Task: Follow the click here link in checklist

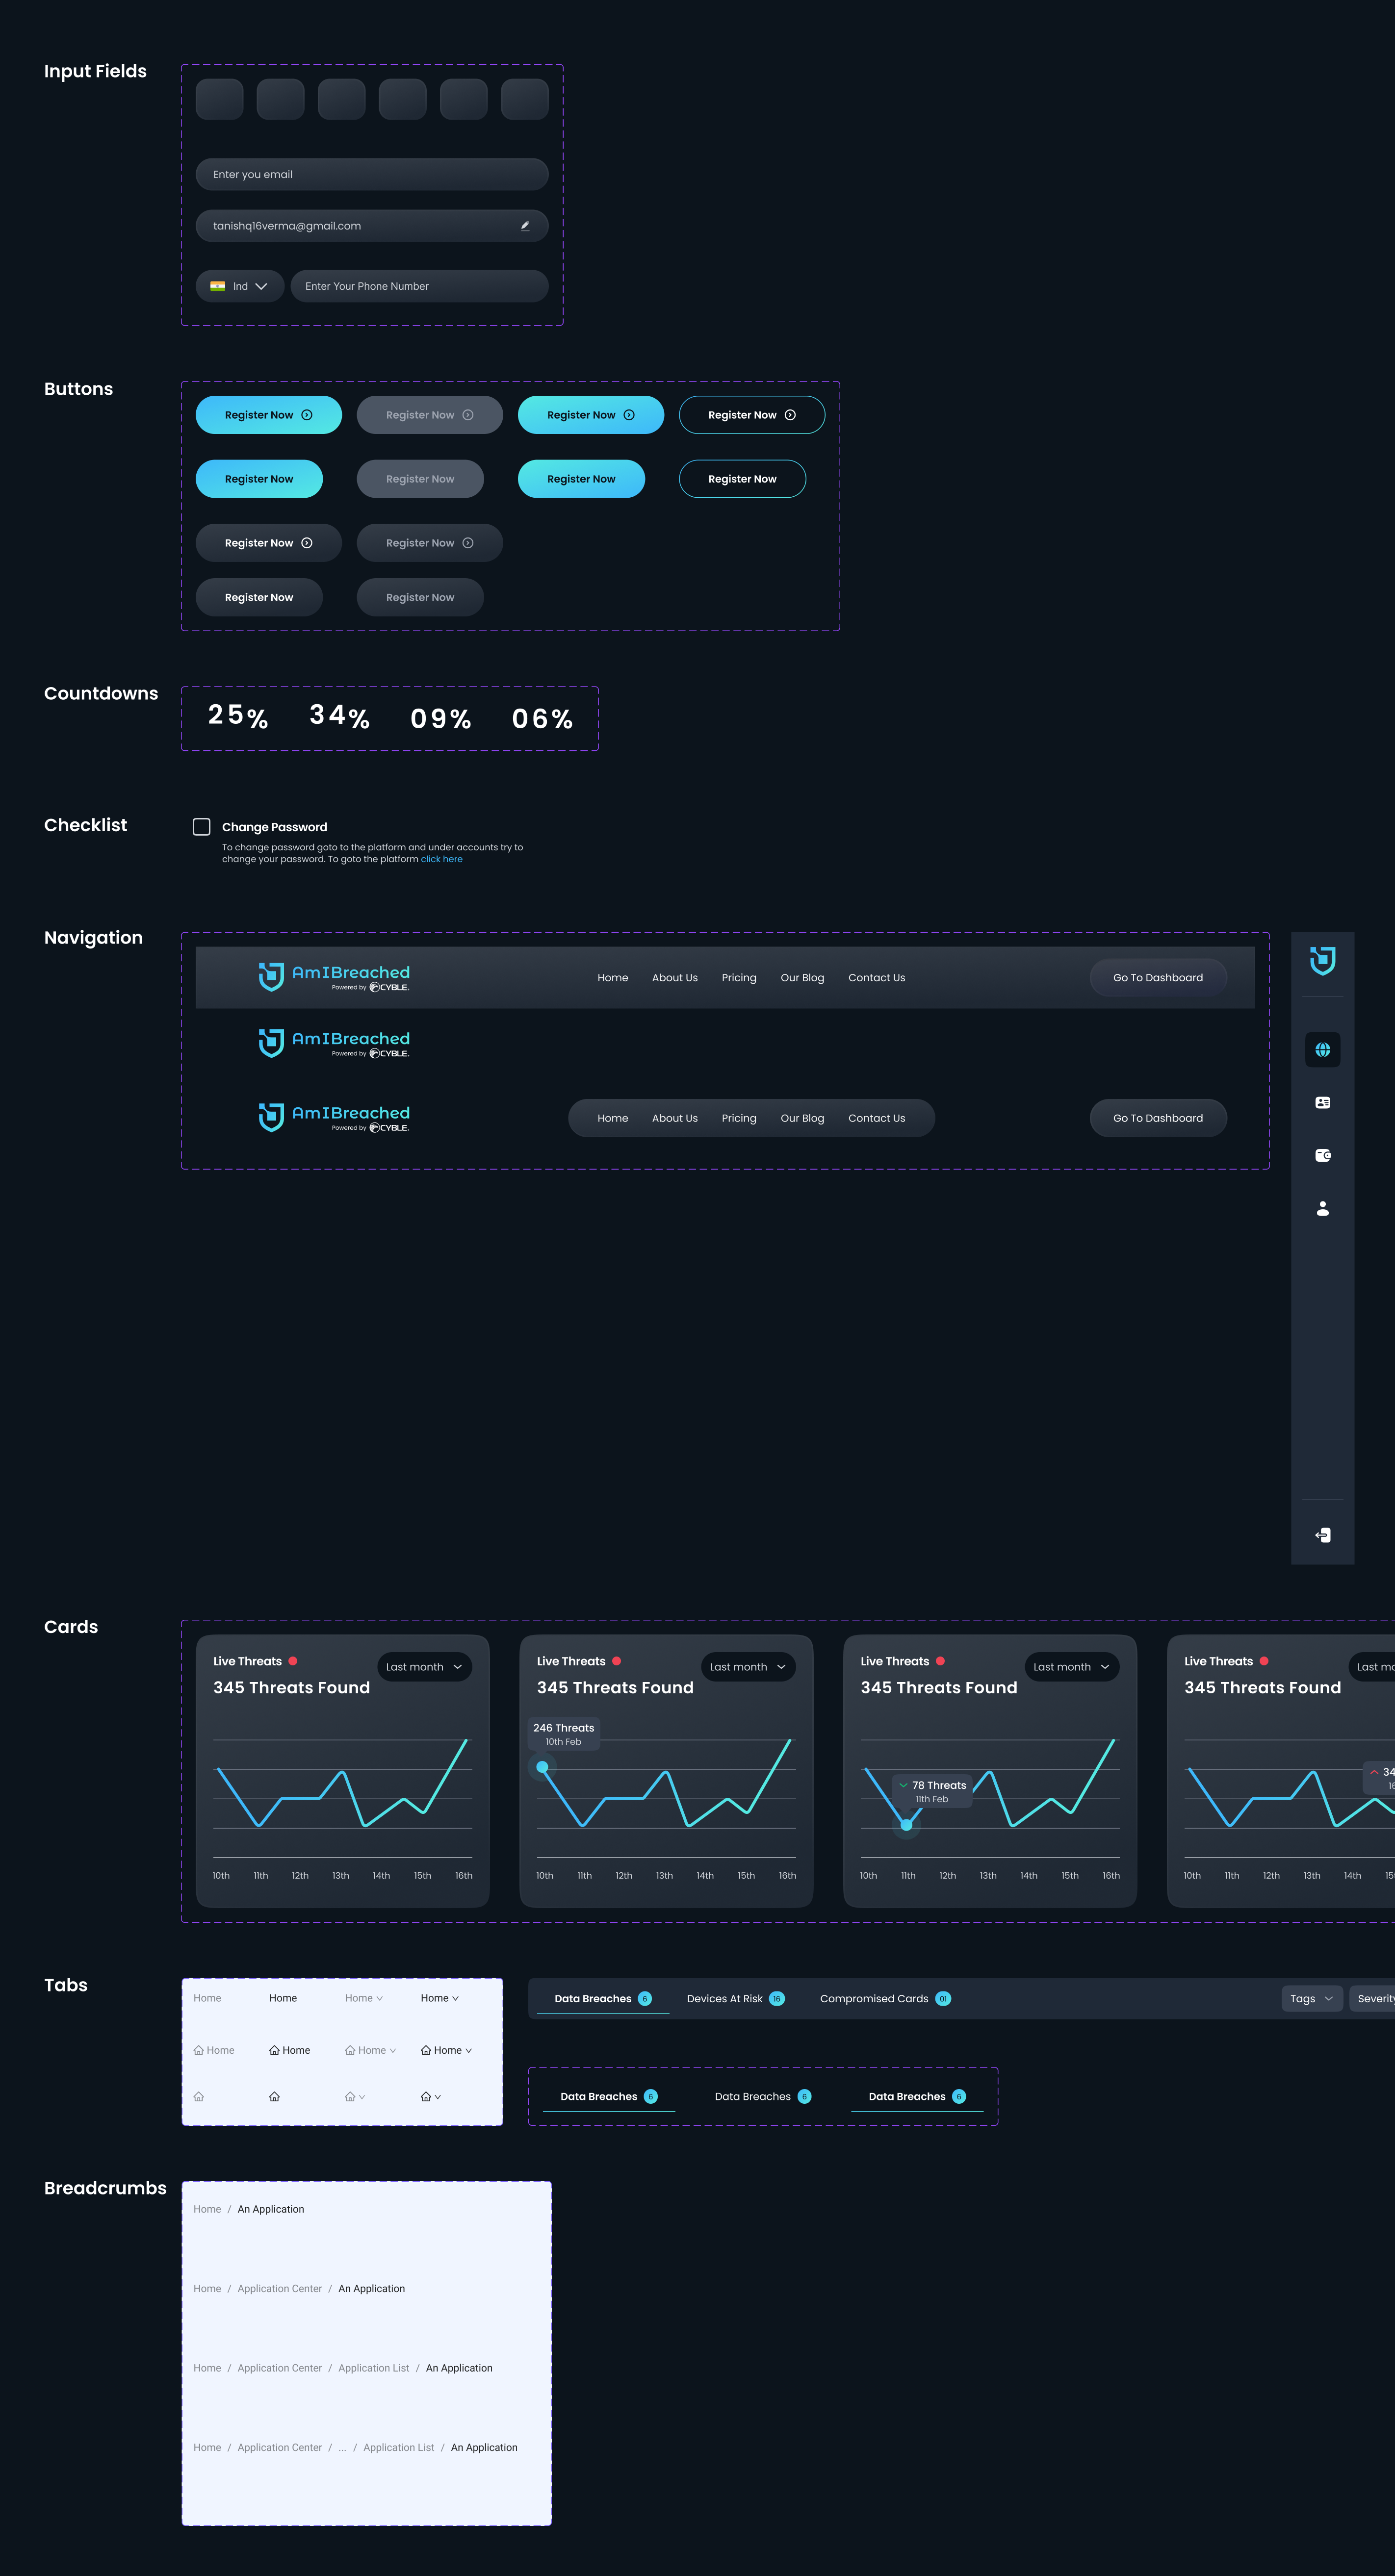Action: tap(441, 859)
